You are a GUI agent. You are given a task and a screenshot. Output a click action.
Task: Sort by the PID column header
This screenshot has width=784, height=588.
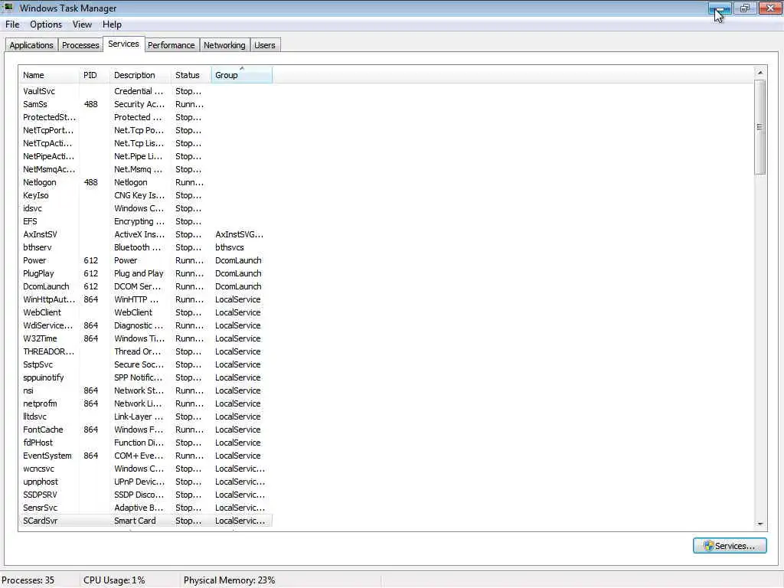94,75
